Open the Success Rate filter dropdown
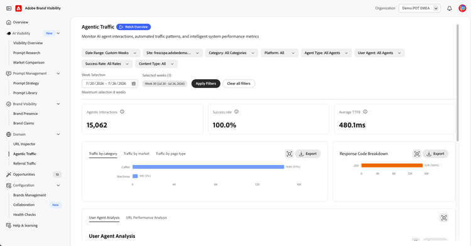This screenshot has width=471, height=246. pos(107,64)
